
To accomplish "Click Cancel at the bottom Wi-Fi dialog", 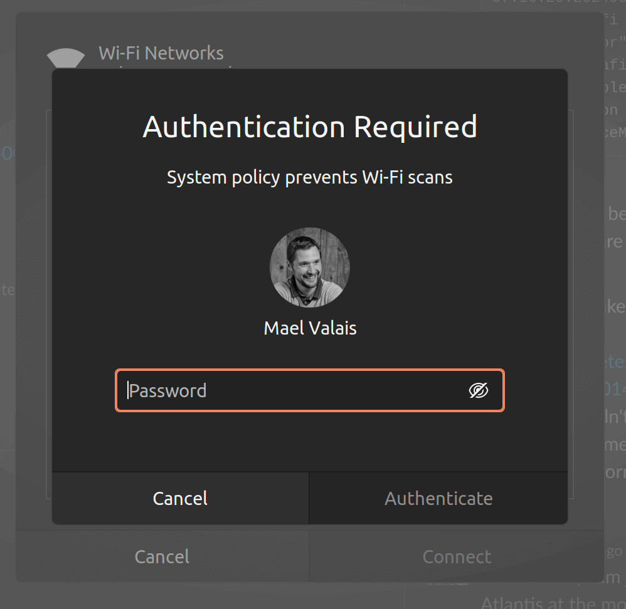I will [x=161, y=556].
